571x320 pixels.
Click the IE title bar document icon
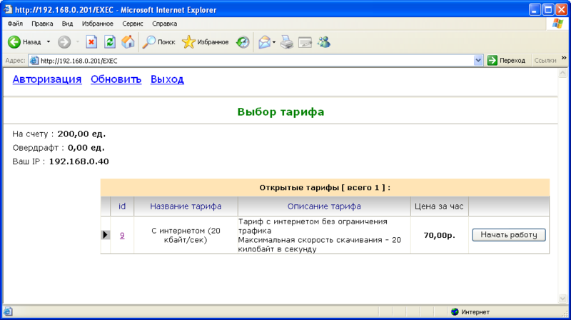[x=8, y=9]
